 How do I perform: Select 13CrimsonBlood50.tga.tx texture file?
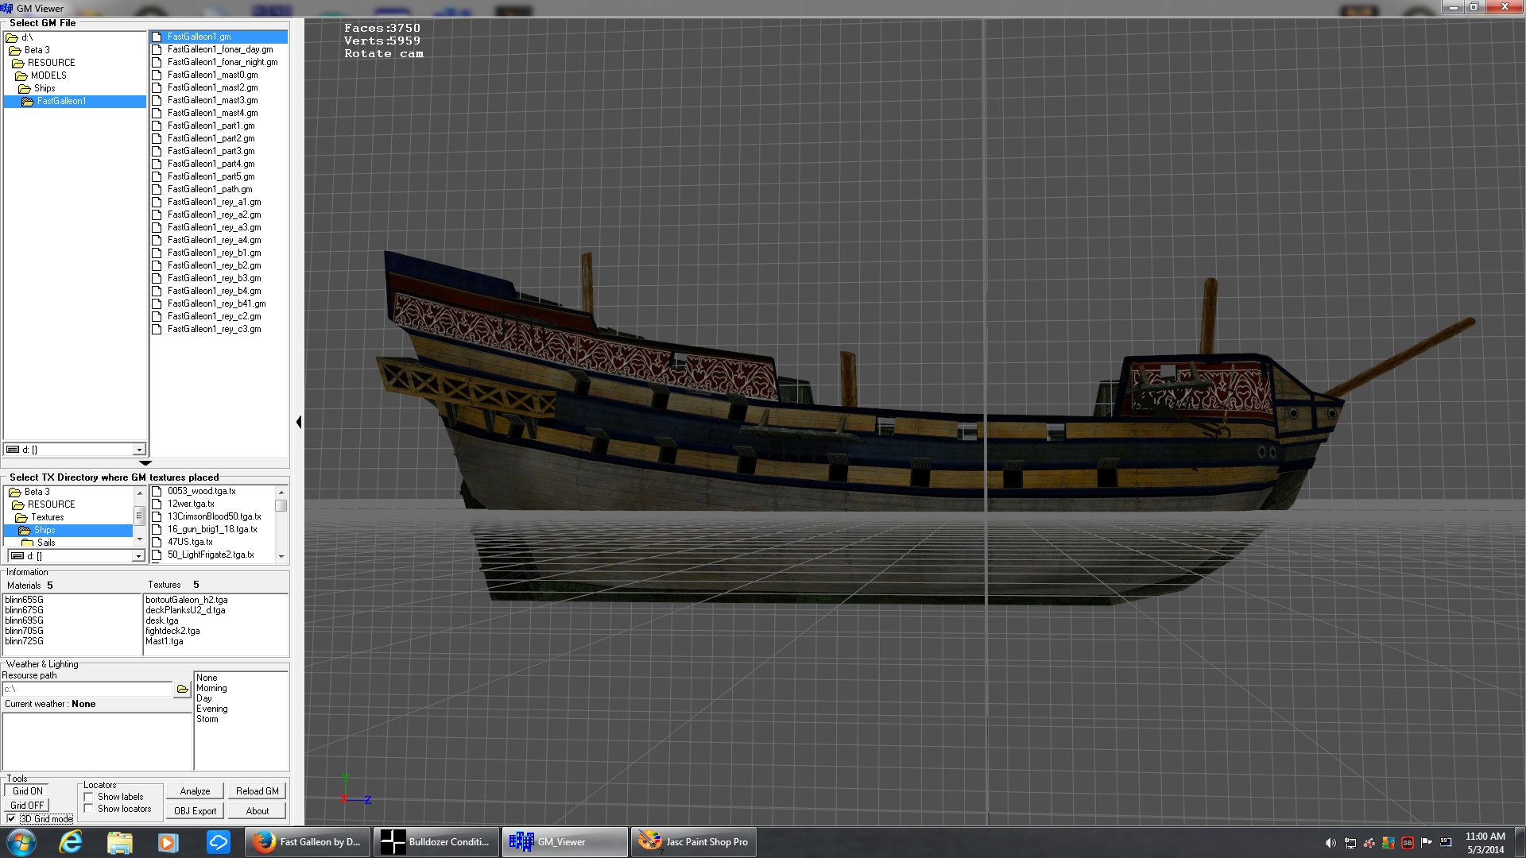click(x=214, y=516)
